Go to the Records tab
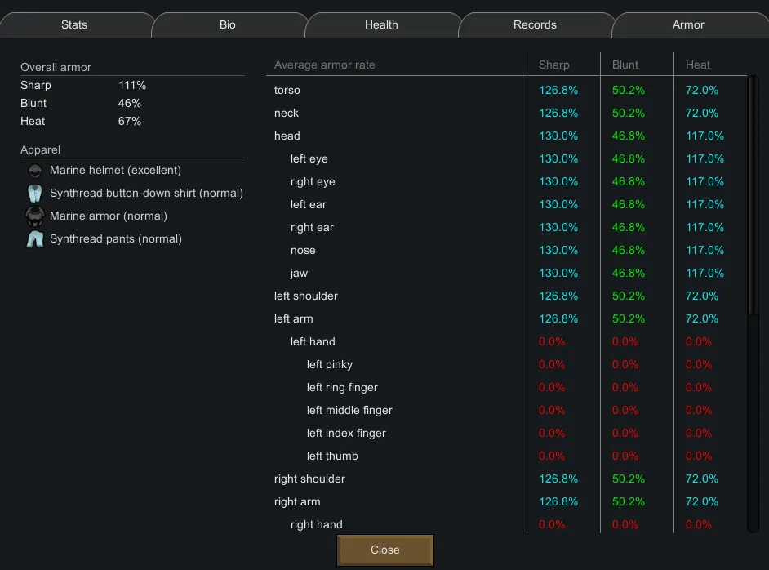 coord(535,25)
